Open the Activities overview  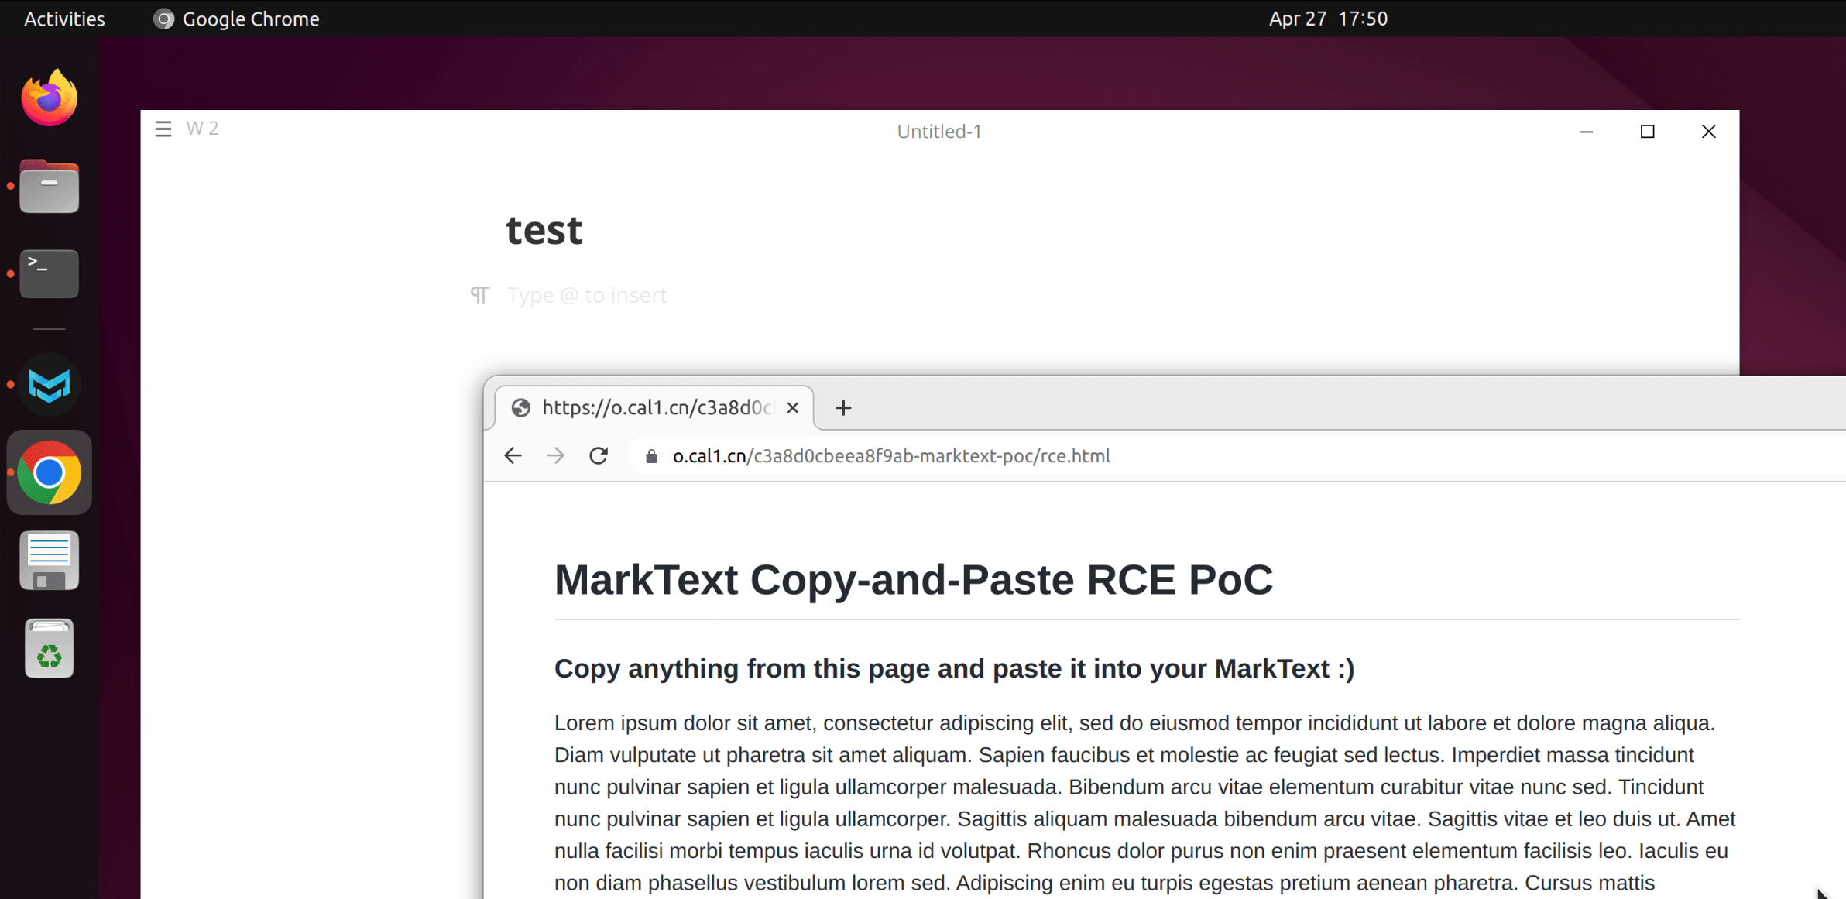tap(64, 19)
